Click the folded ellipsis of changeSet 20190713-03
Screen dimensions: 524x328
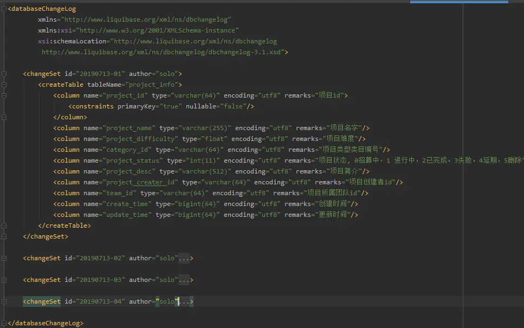184,280
